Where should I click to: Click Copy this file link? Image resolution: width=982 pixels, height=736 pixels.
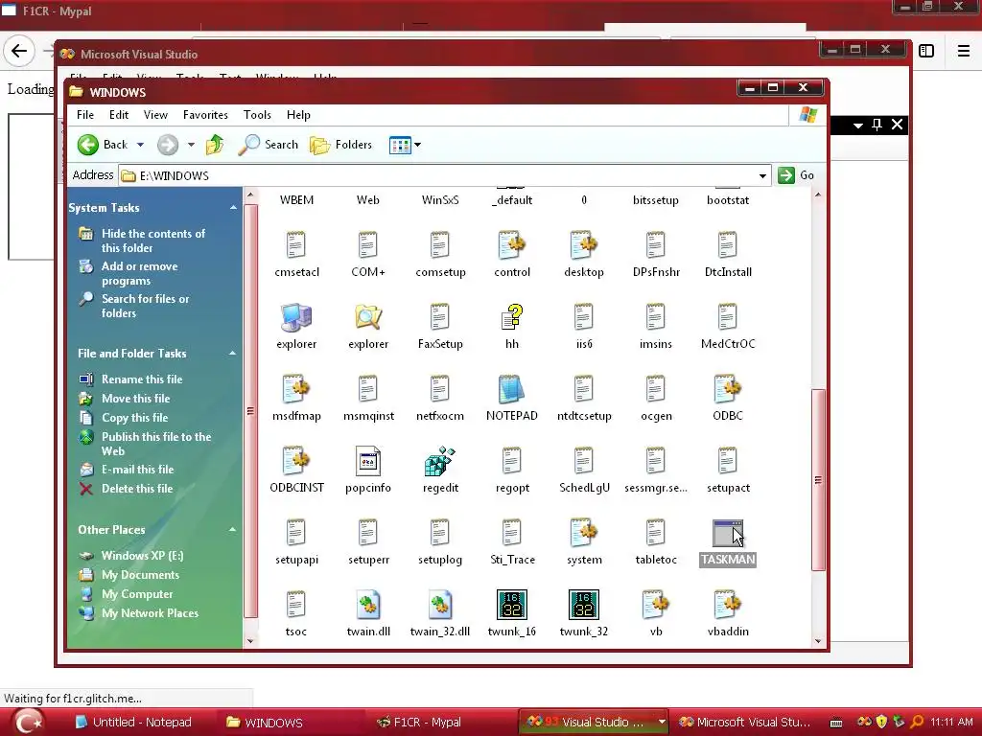coord(134,418)
